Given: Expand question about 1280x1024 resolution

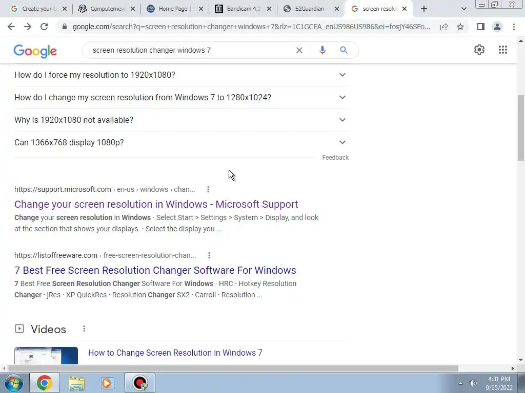Looking at the screenshot, I should pyautogui.click(x=181, y=97).
